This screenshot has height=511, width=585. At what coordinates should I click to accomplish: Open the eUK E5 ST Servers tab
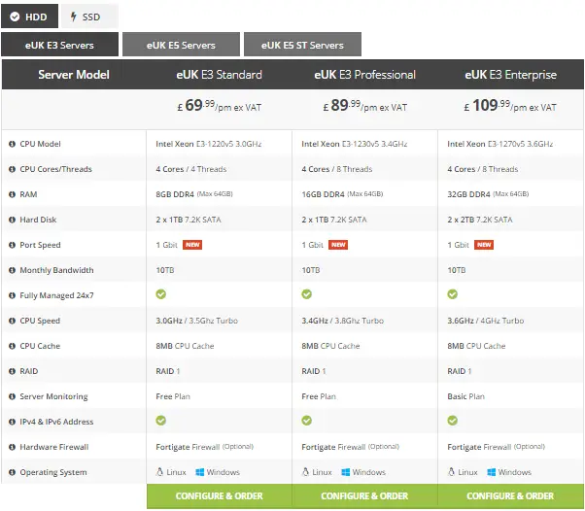coord(302,45)
